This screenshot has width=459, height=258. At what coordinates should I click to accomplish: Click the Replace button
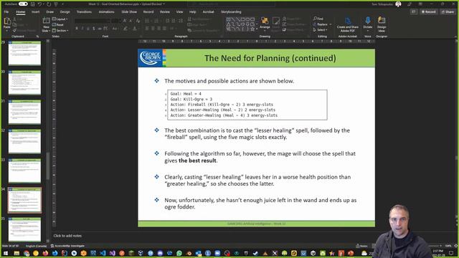[x=322, y=24]
